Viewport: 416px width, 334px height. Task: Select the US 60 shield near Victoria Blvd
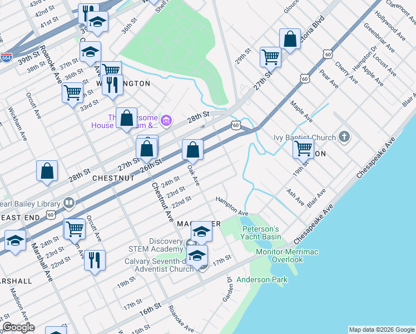click(x=328, y=55)
